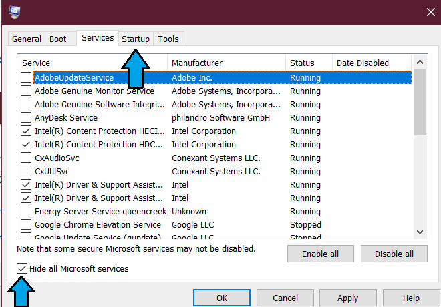Open the Tools tab
The width and height of the screenshot is (441, 307).
tap(168, 39)
